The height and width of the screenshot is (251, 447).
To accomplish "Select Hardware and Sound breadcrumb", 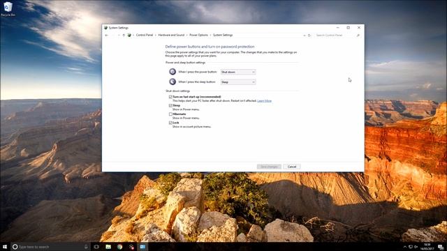I will pyautogui.click(x=171, y=35).
